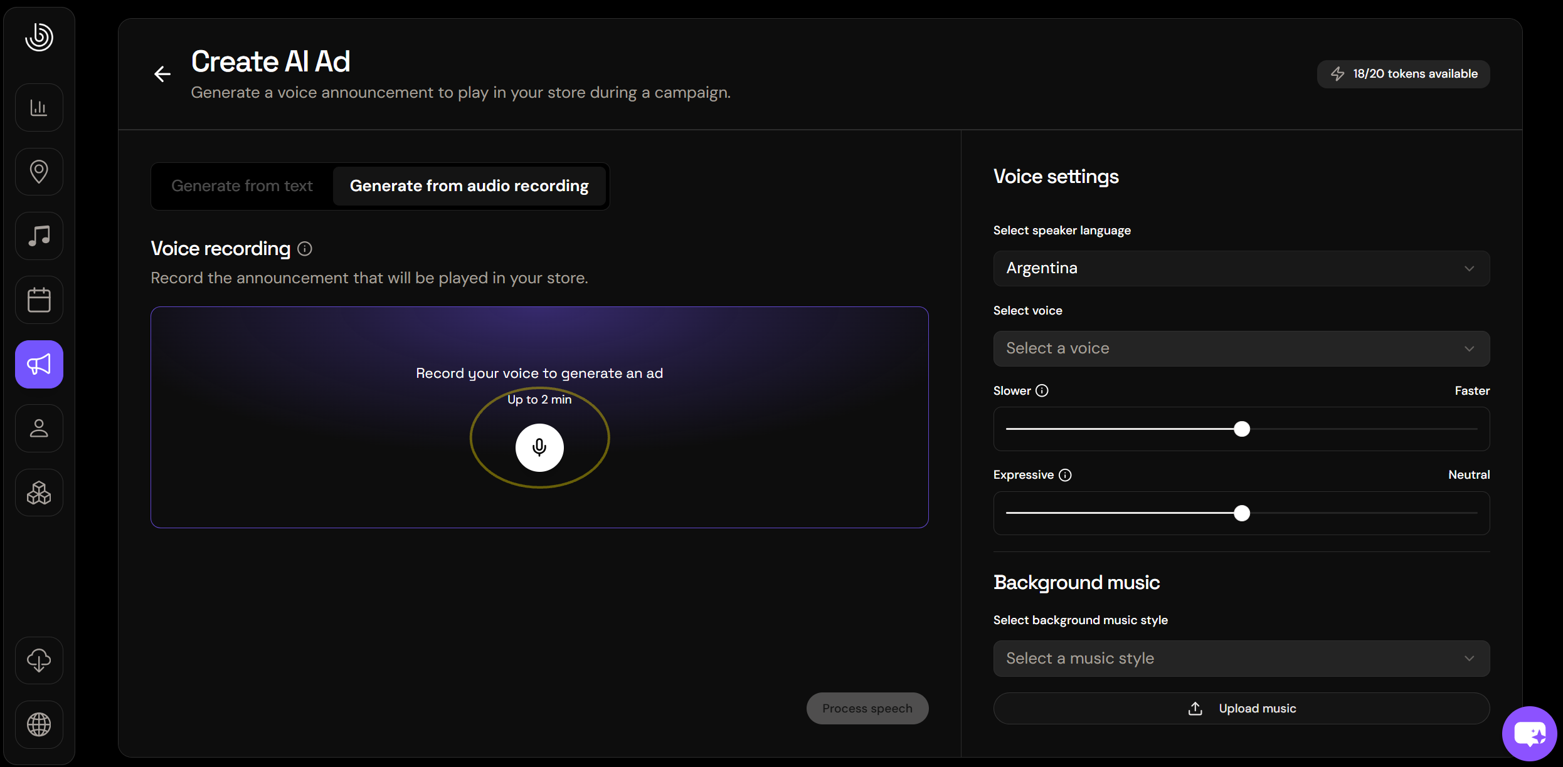Screen dimensions: 1563x767
Task: Click the info icon next to Expressive
Action: click(x=1065, y=475)
